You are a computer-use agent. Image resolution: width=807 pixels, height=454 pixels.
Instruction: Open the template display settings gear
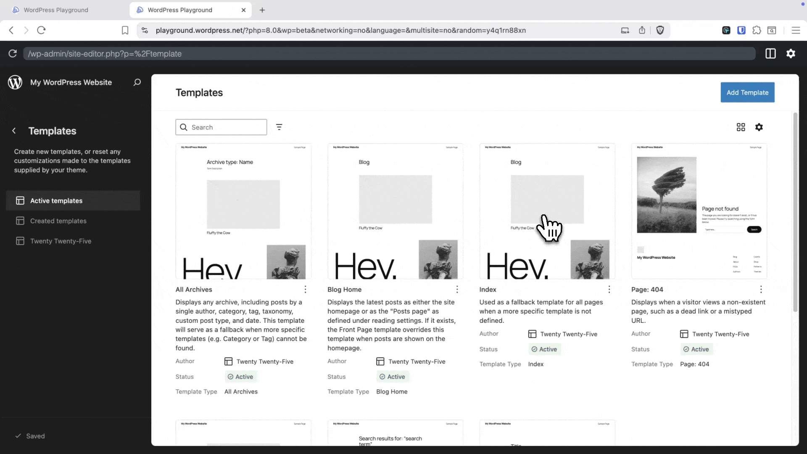click(760, 127)
